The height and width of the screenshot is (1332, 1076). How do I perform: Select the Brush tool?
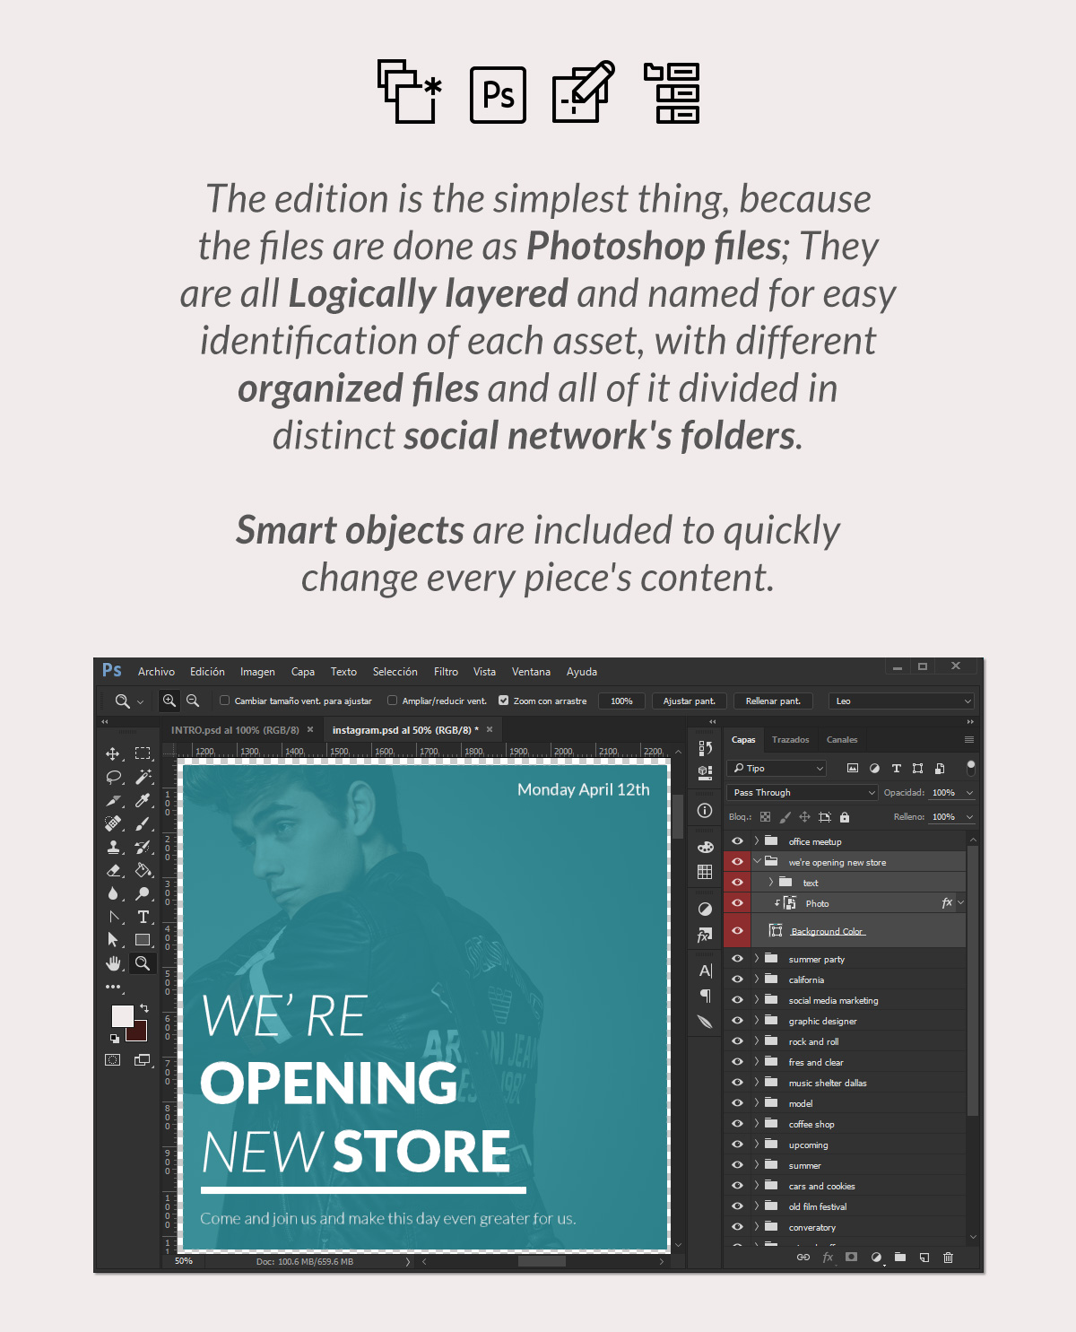(x=143, y=823)
